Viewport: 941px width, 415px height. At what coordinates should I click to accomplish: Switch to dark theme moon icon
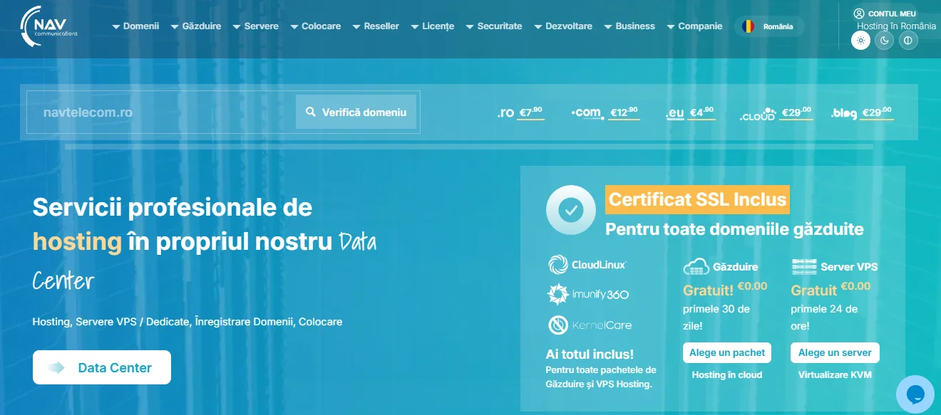(x=885, y=41)
